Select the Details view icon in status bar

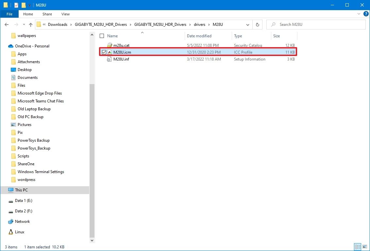tap(358, 247)
